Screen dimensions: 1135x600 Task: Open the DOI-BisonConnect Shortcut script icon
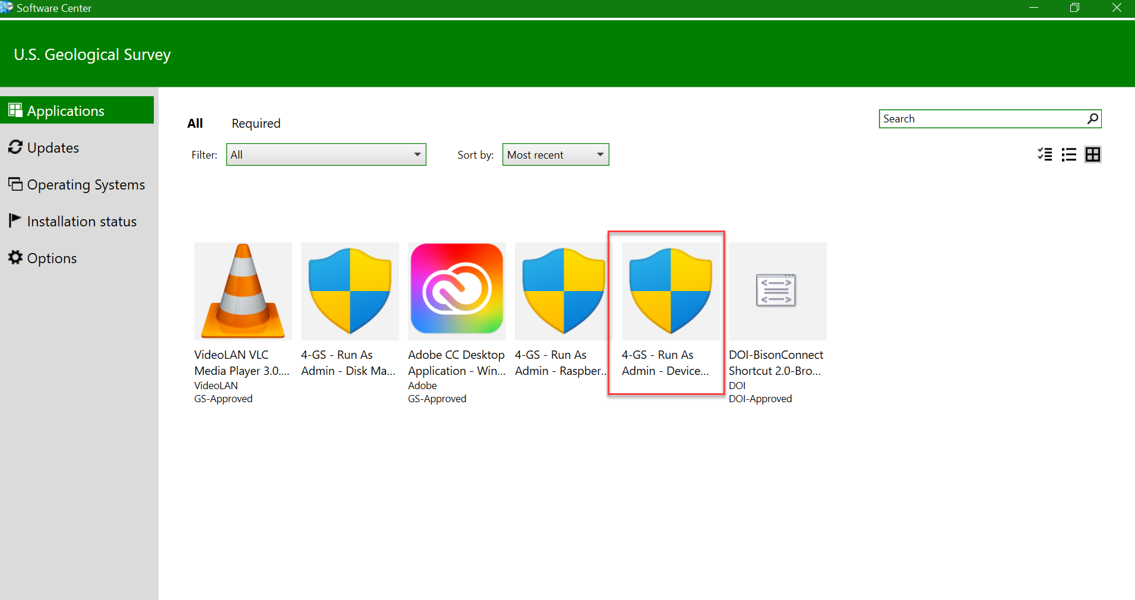[777, 291]
